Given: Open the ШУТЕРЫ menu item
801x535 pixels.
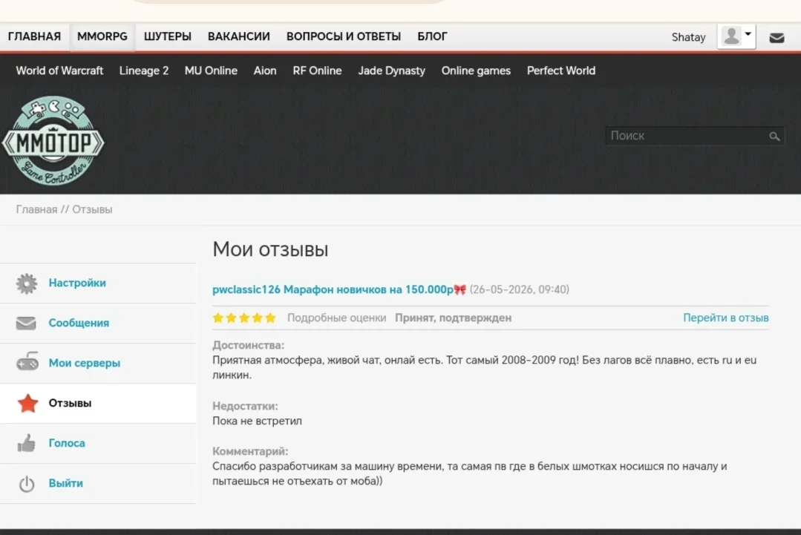Looking at the screenshot, I should [168, 37].
